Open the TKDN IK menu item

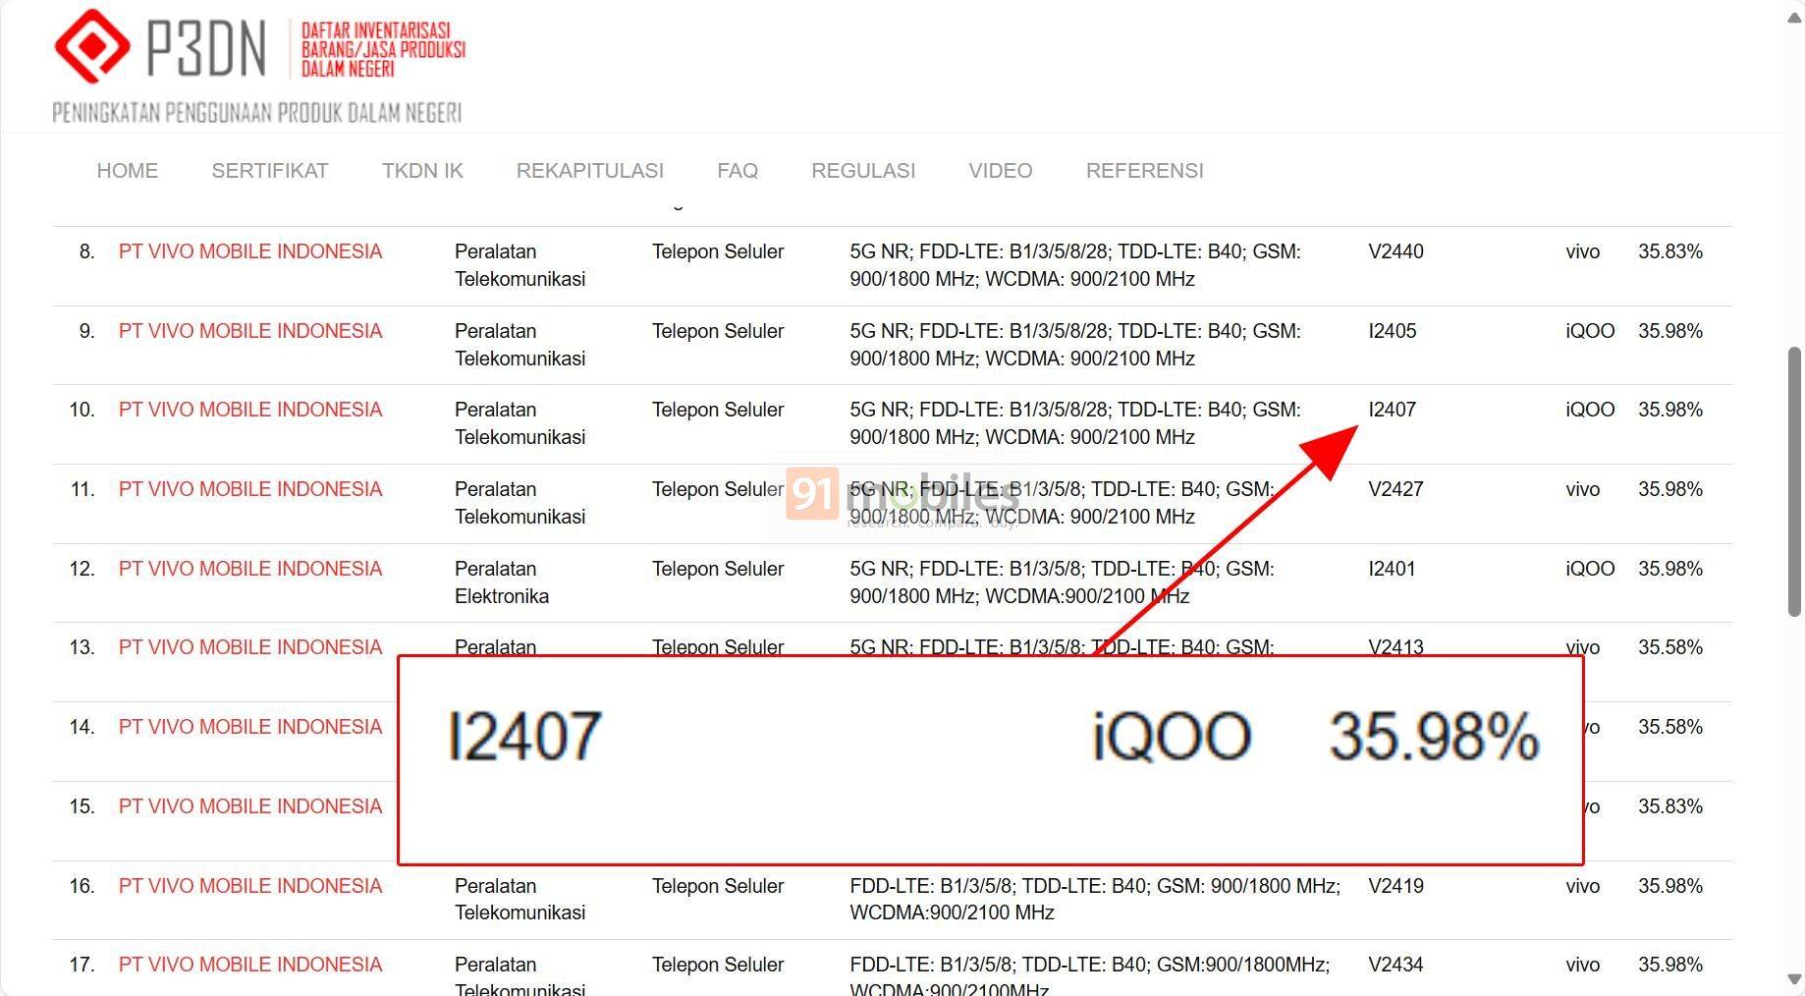[422, 171]
